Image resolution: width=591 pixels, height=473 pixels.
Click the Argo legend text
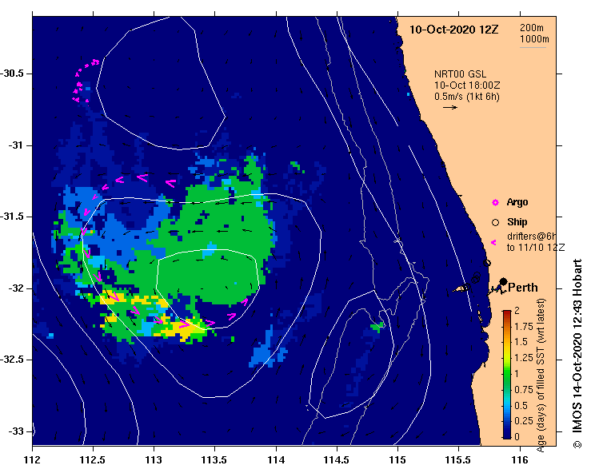pyautogui.click(x=517, y=202)
